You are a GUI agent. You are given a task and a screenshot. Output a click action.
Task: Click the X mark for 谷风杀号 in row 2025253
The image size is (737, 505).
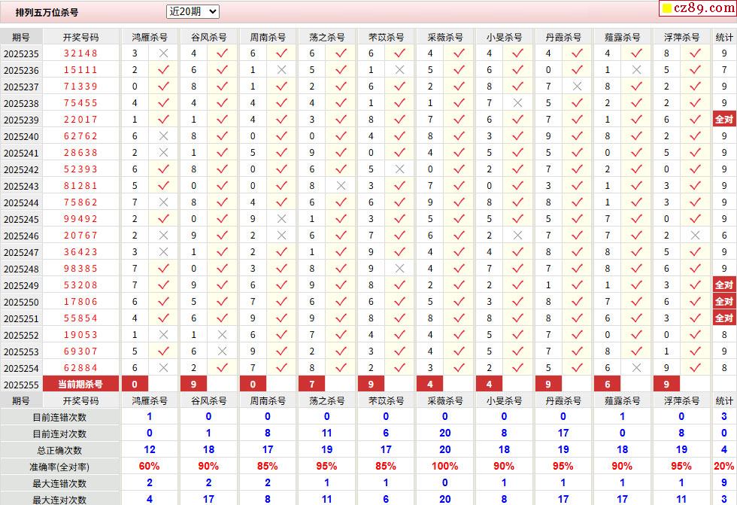(x=223, y=351)
